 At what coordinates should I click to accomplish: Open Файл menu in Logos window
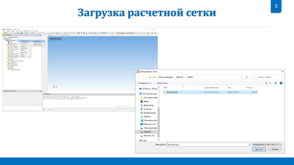coord(4,31)
